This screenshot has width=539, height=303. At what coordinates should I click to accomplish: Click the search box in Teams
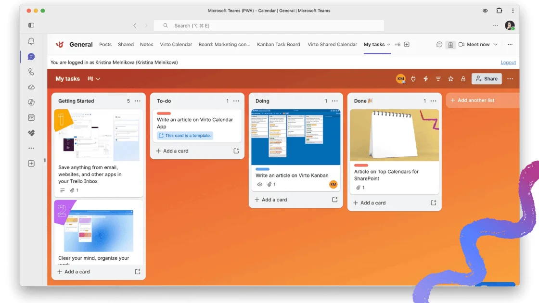click(x=269, y=25)
